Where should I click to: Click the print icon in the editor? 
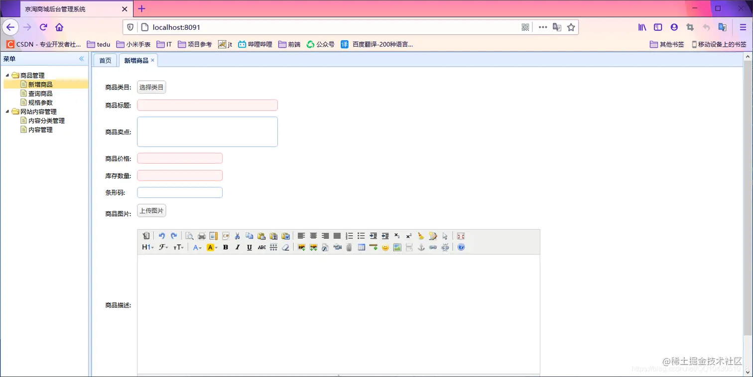click(202, 236)
